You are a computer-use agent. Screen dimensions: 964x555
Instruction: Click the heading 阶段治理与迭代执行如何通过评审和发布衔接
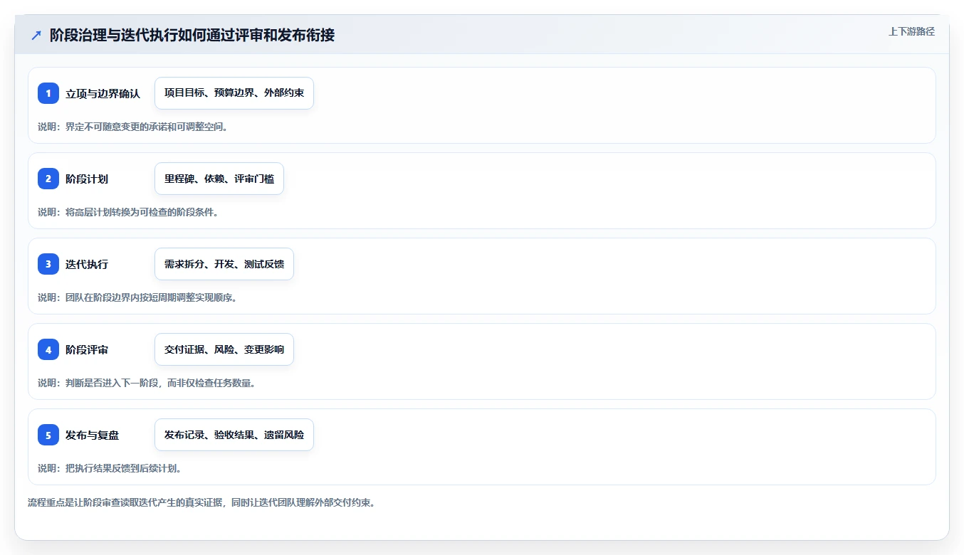(192, 35)
